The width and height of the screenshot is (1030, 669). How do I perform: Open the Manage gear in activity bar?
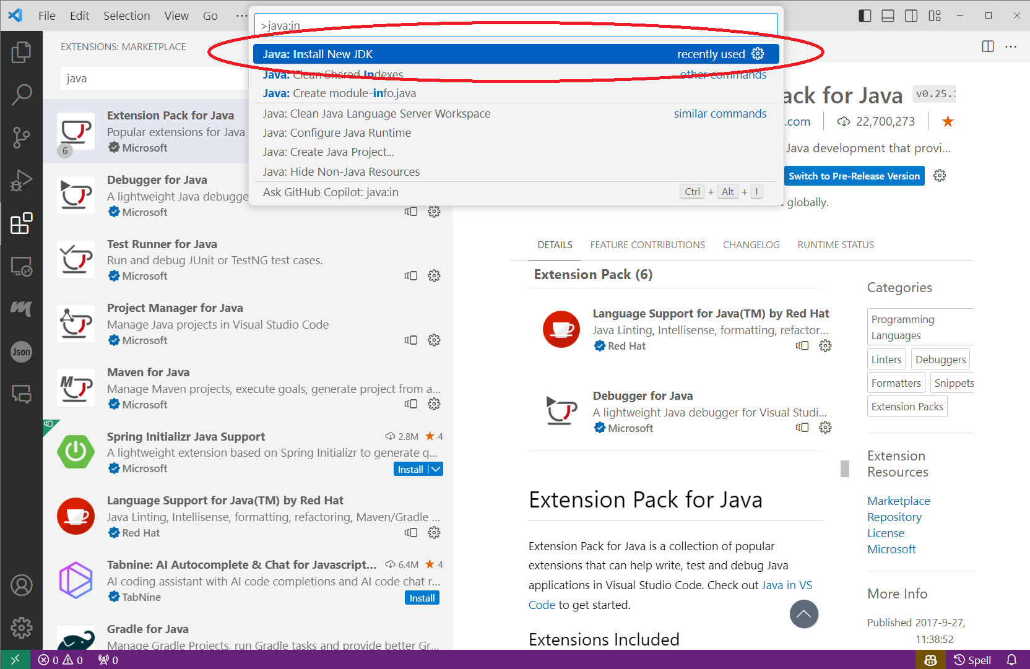pyautogui.click(x=21, y=628)
